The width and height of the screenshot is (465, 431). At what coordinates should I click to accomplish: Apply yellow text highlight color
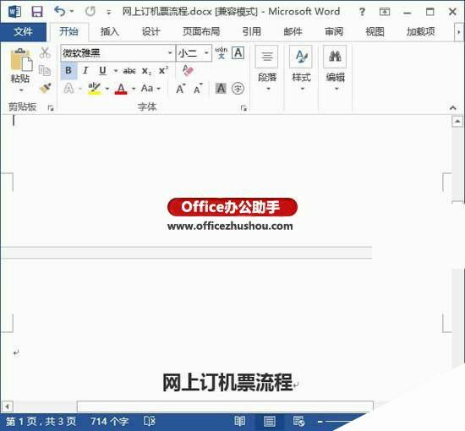(x=95, y=89)
